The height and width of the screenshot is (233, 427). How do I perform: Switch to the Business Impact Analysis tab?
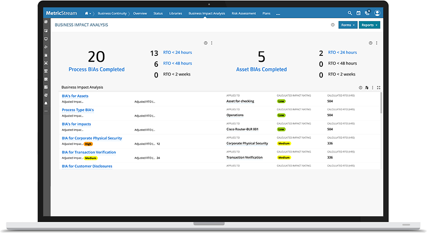(x=207, y=13)
